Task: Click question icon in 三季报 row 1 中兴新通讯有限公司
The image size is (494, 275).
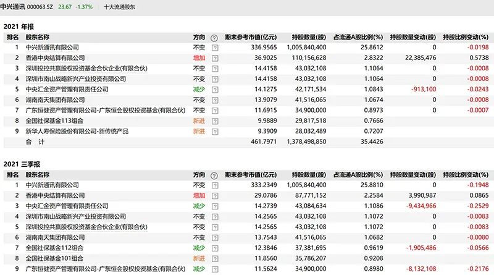Action: pos(215,185)
